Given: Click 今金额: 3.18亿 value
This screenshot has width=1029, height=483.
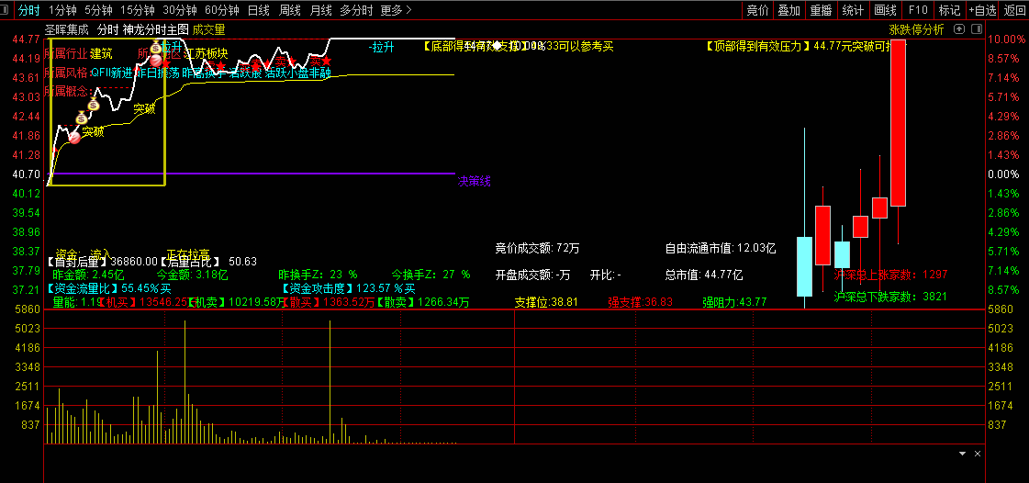Looking at the screenshot, I should point(192,275).
